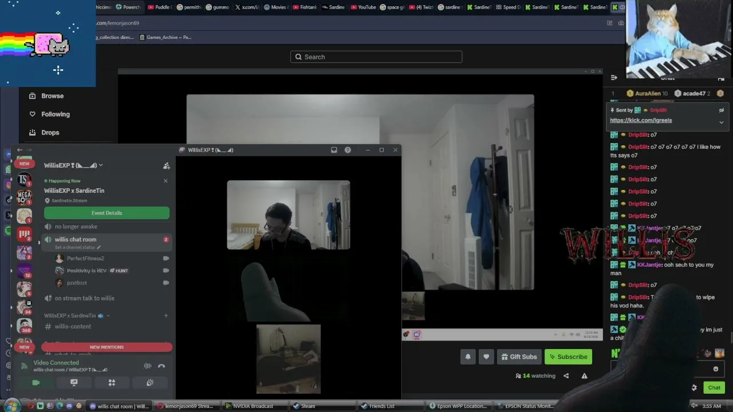
Task: Share your screen in Discord
Action: point(74,383)
